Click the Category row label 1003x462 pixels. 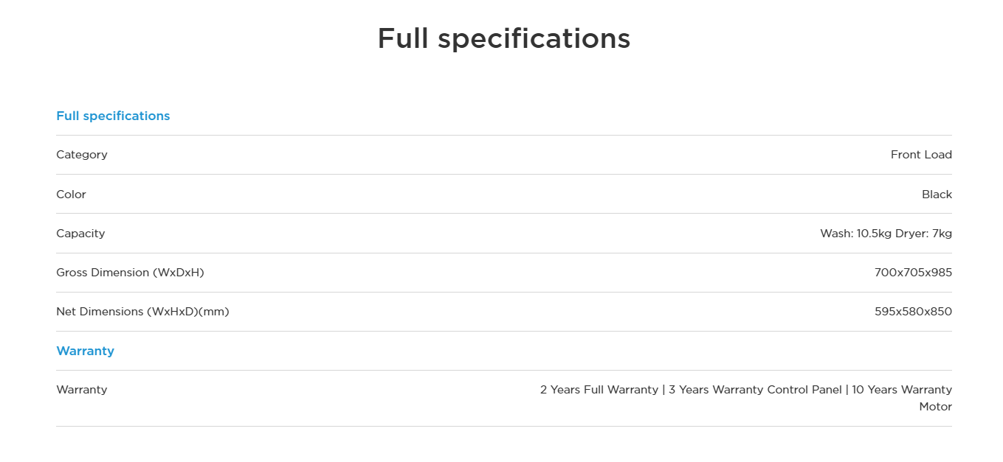tap(82, 155)
